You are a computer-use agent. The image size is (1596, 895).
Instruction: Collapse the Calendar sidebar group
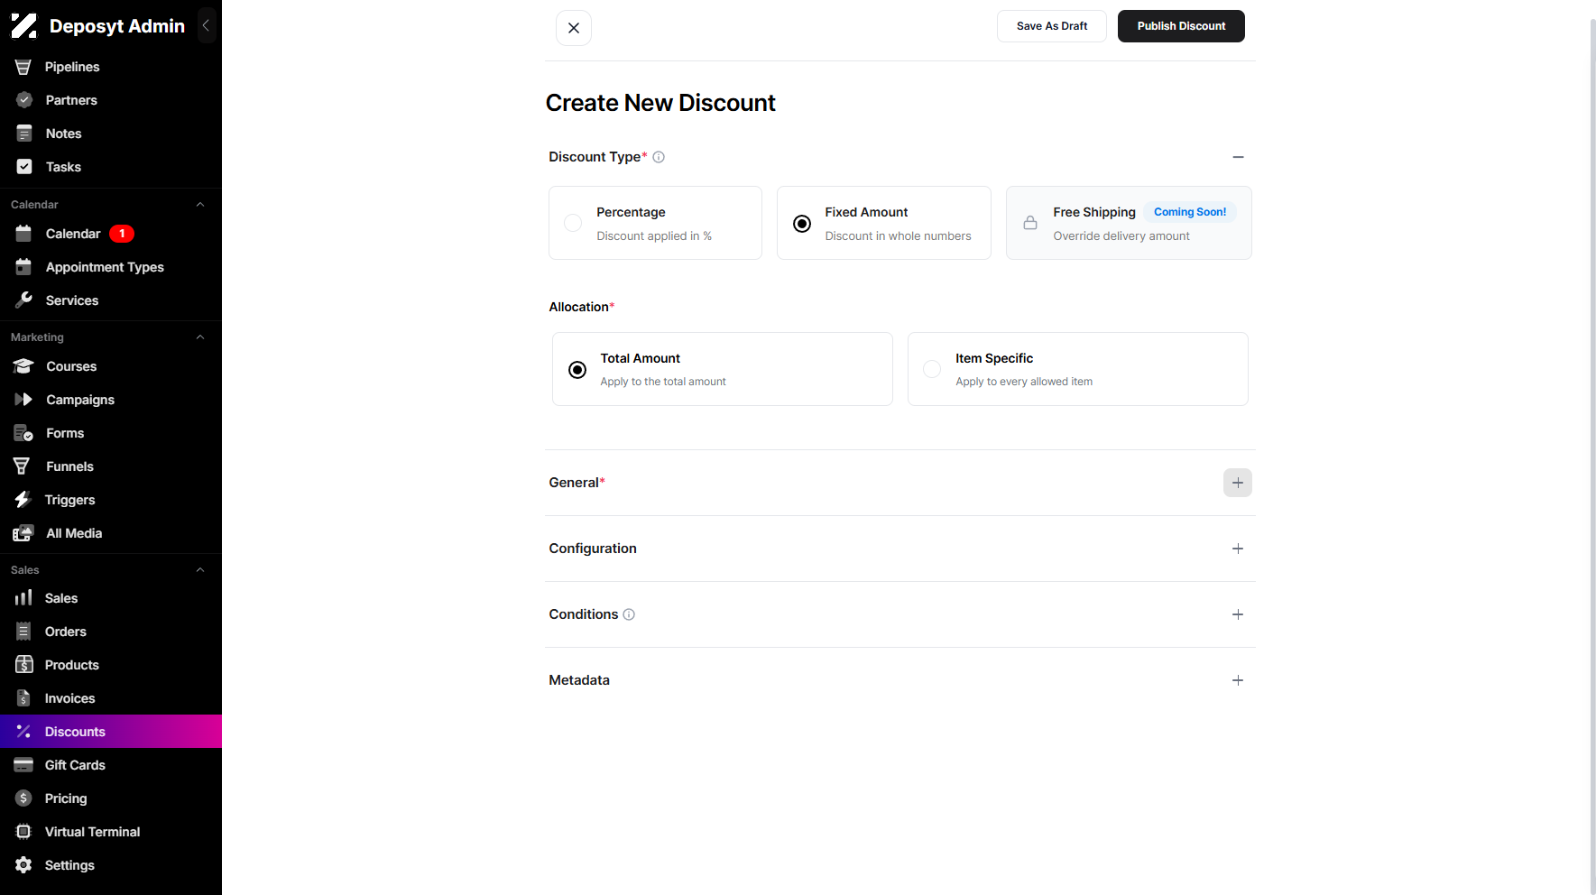pyautogui.click(x=200, y=205)
